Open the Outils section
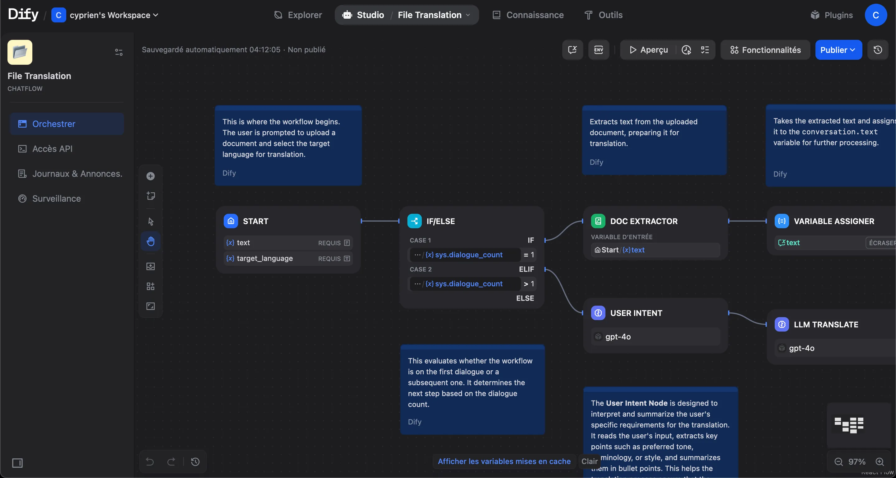Viewport: 896px width, 478px height. point(604,15)
